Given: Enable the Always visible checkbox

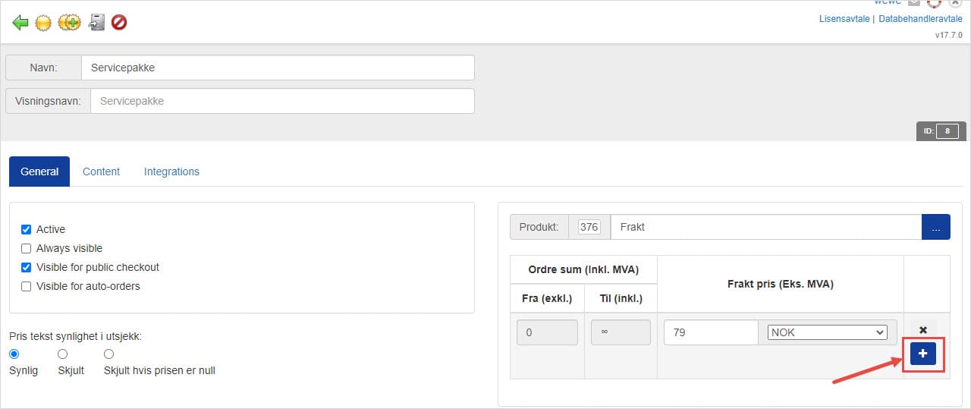Looking at the screenshot, I should (x=27, y=248).
